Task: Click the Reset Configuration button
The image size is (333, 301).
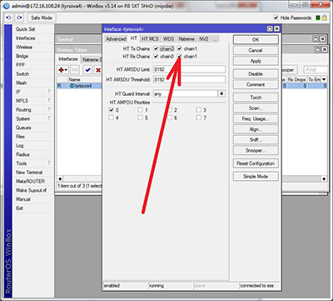Action: coord(256,163)
